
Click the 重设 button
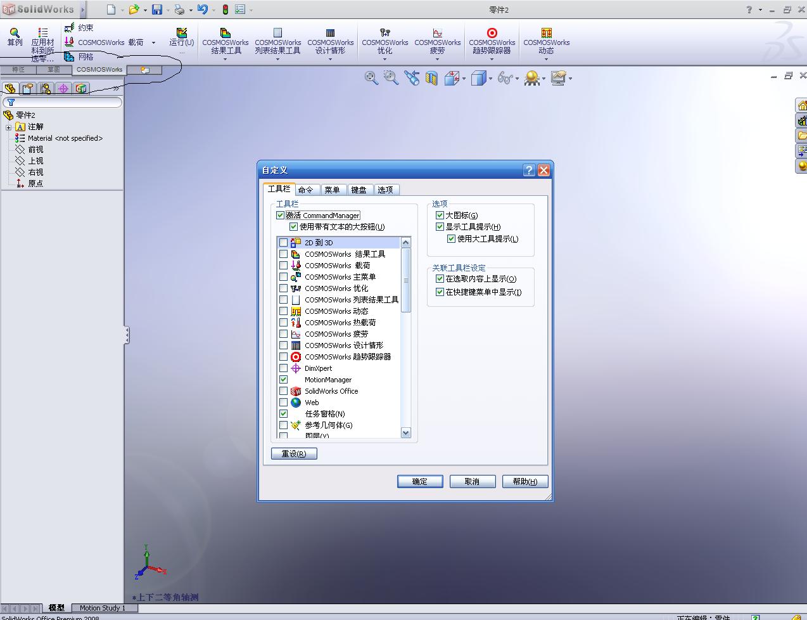(294, 454)
